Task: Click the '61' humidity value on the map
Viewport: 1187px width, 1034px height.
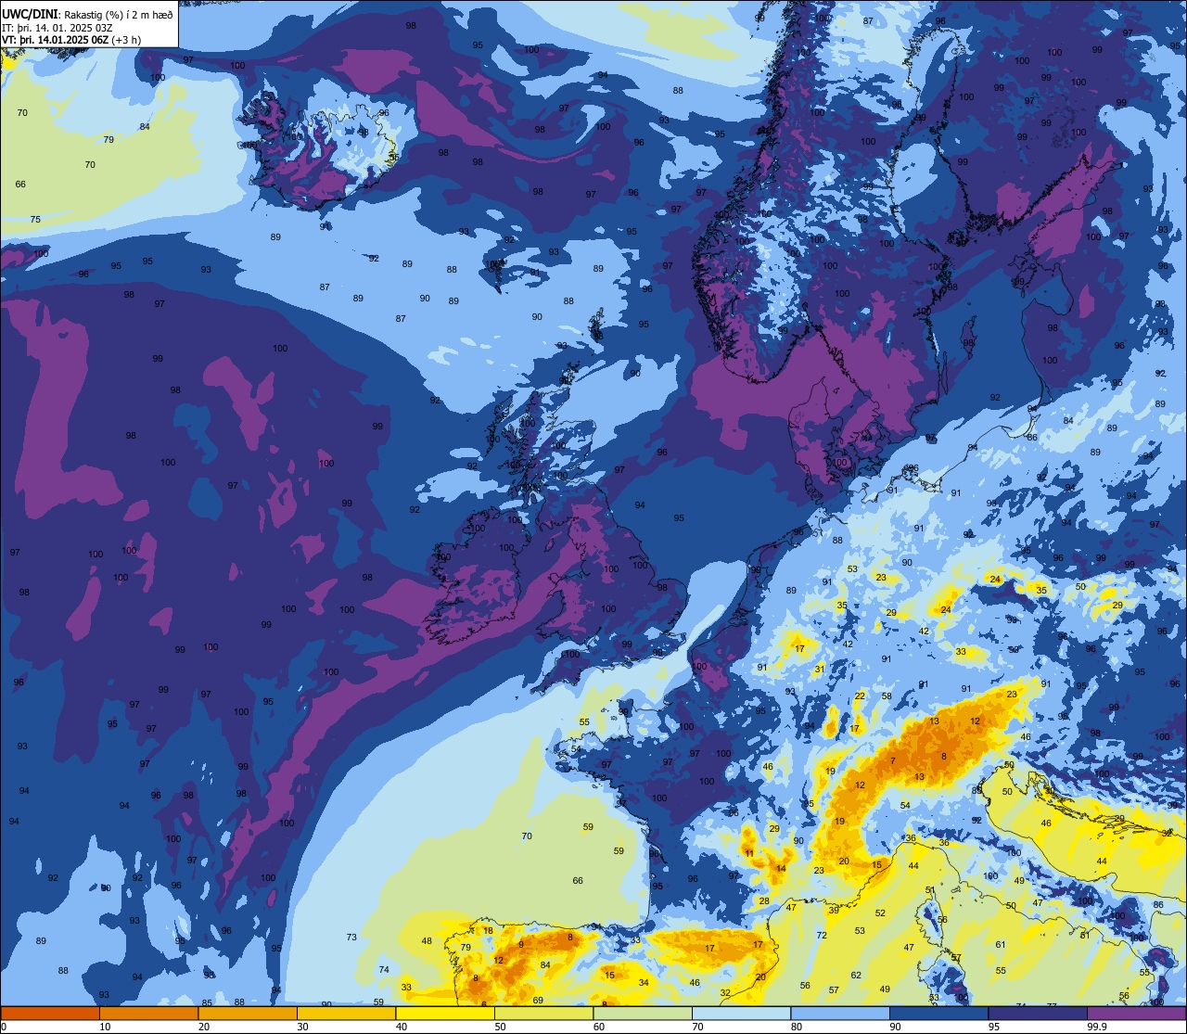Action: 1001,945
